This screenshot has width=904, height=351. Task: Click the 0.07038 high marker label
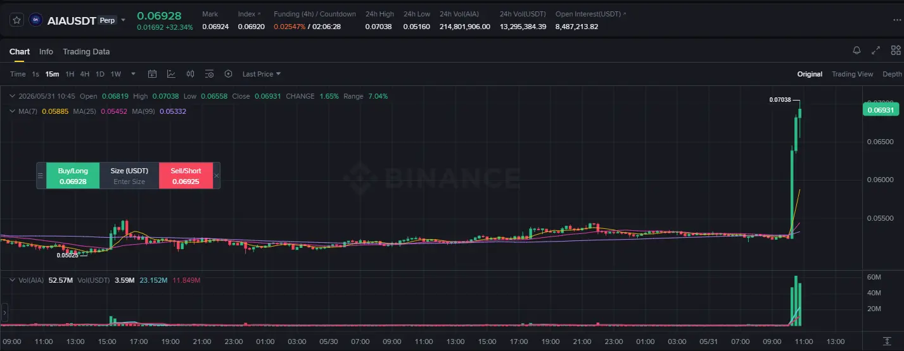coord(780,100)
